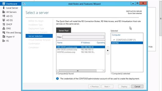The image size is (162, 91).
Task: Click the Local Server icon
Action: [4, 8]
